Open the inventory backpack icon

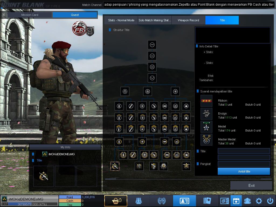click(139, 201)
